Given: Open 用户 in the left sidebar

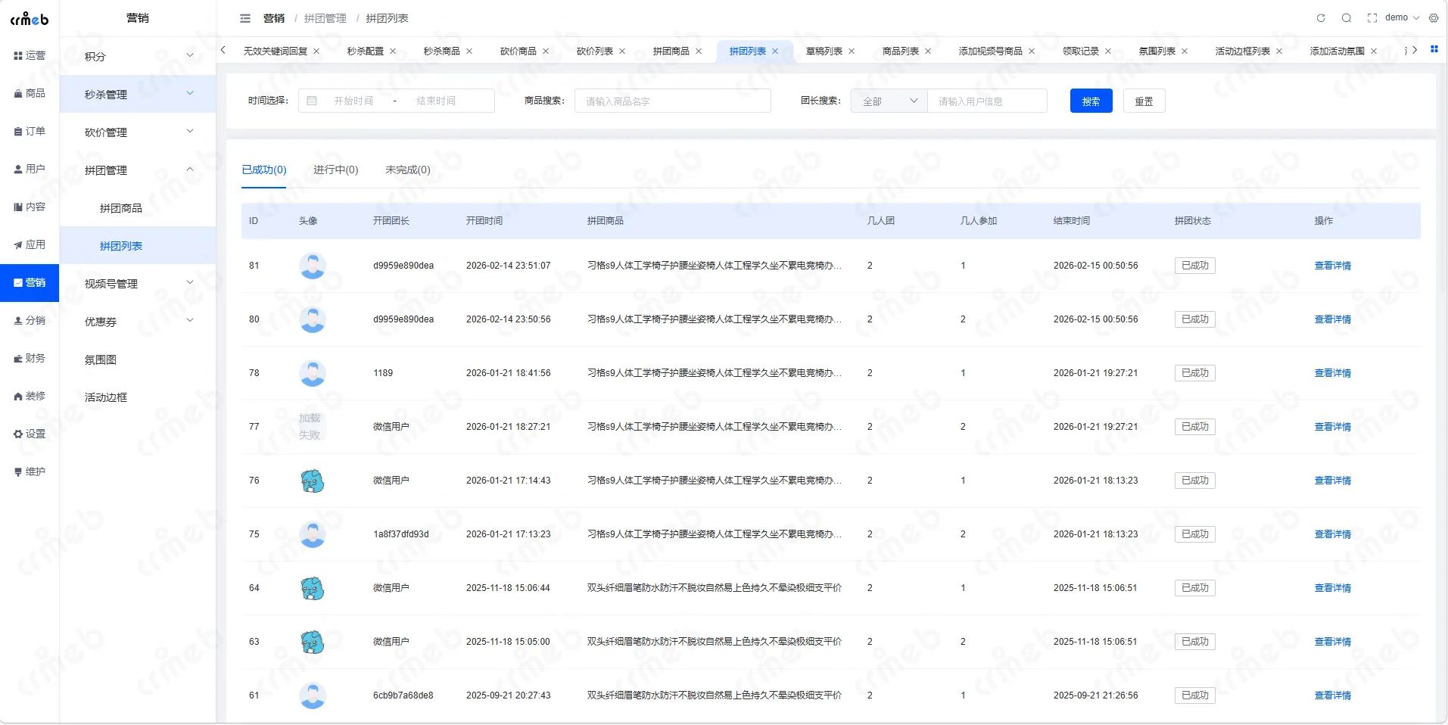Looking at the screenshot, I should (x=30, y=169).
